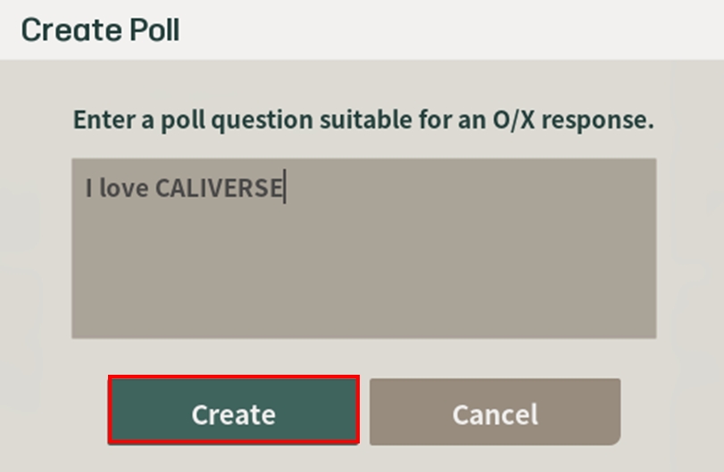This screenshot has height=472, width=724.
Task: Click the Create Poll header bar
Action: (x=362, y=30)
